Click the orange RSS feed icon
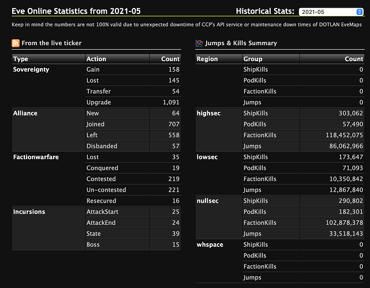370x288 pixels. coord(16,43)
